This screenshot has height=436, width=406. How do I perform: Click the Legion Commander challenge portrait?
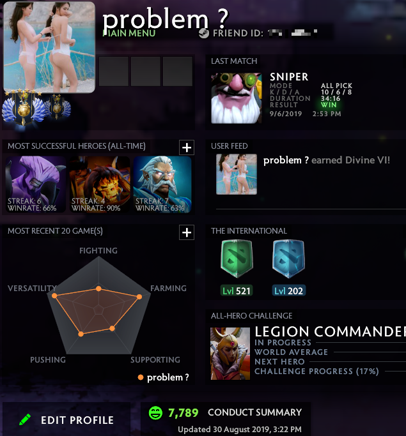[230, 354]
